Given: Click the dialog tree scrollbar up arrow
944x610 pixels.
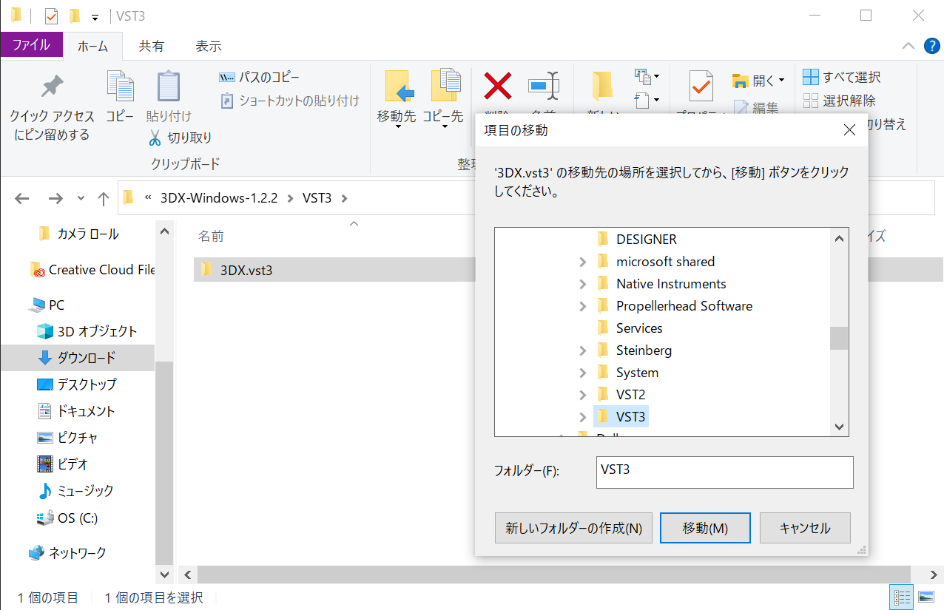Looking at the screenshot, I should pyautogui.click(x=839, y=238).
